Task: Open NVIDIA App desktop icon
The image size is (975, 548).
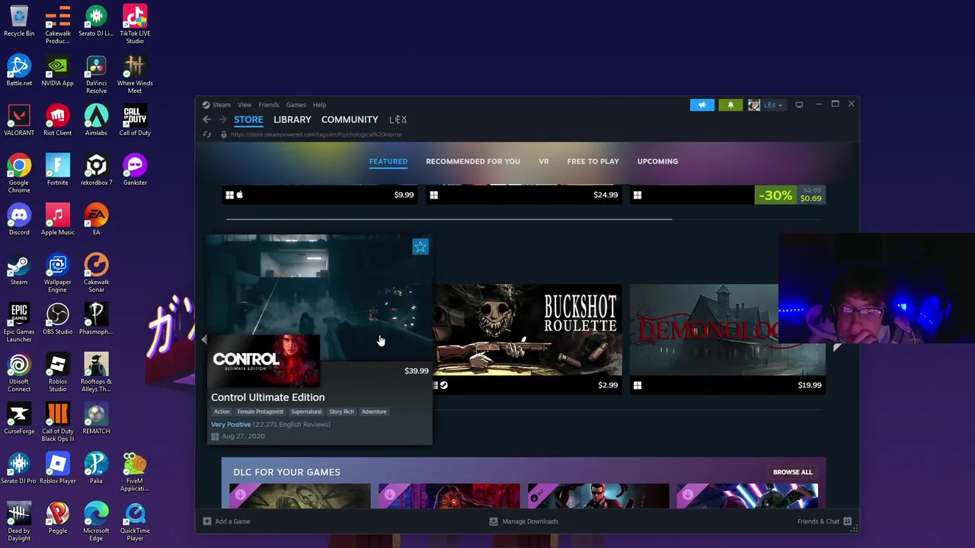Action: (58, 71)
